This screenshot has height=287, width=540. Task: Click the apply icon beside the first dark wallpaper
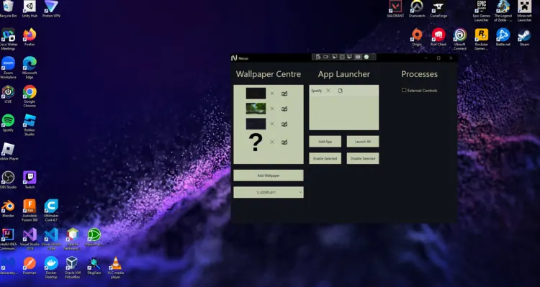(x=284, y=94)
